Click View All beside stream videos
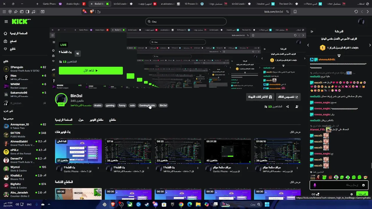372x209 pixels. point(295,132)
